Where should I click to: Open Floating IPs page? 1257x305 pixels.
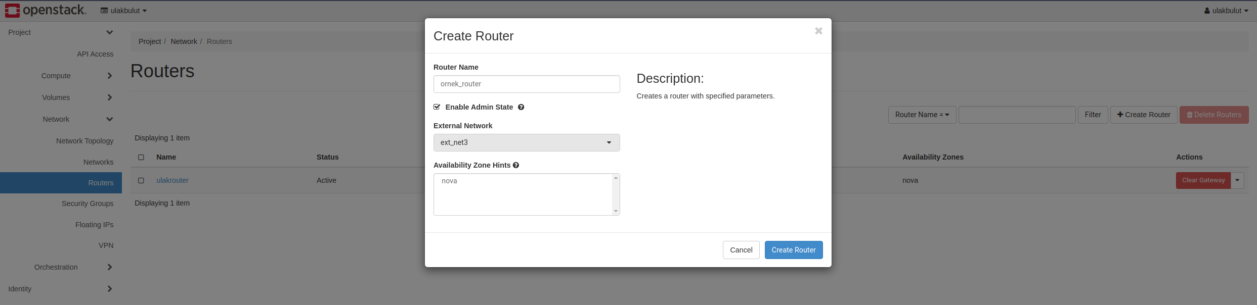coord(94,225)
